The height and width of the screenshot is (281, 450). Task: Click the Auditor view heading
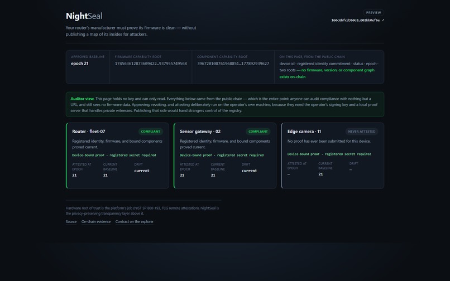click(83, 99)
